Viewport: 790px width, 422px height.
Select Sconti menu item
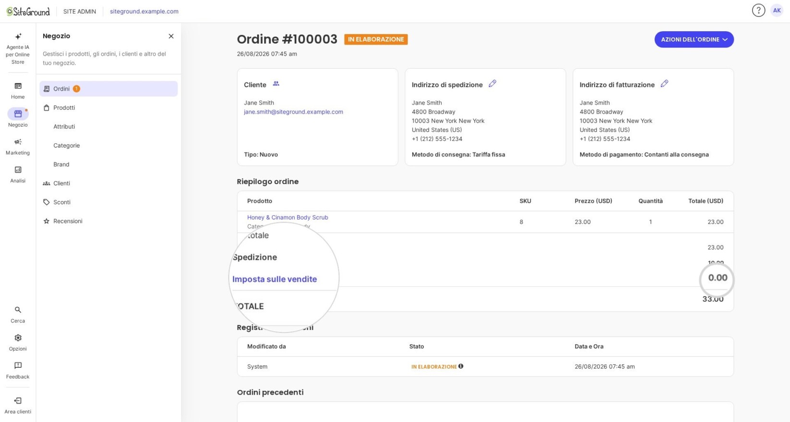tap(108, 202)
